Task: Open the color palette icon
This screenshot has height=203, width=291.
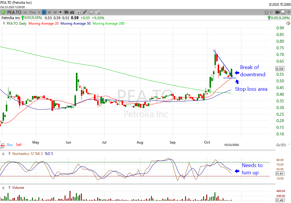Action: (288, 23)
